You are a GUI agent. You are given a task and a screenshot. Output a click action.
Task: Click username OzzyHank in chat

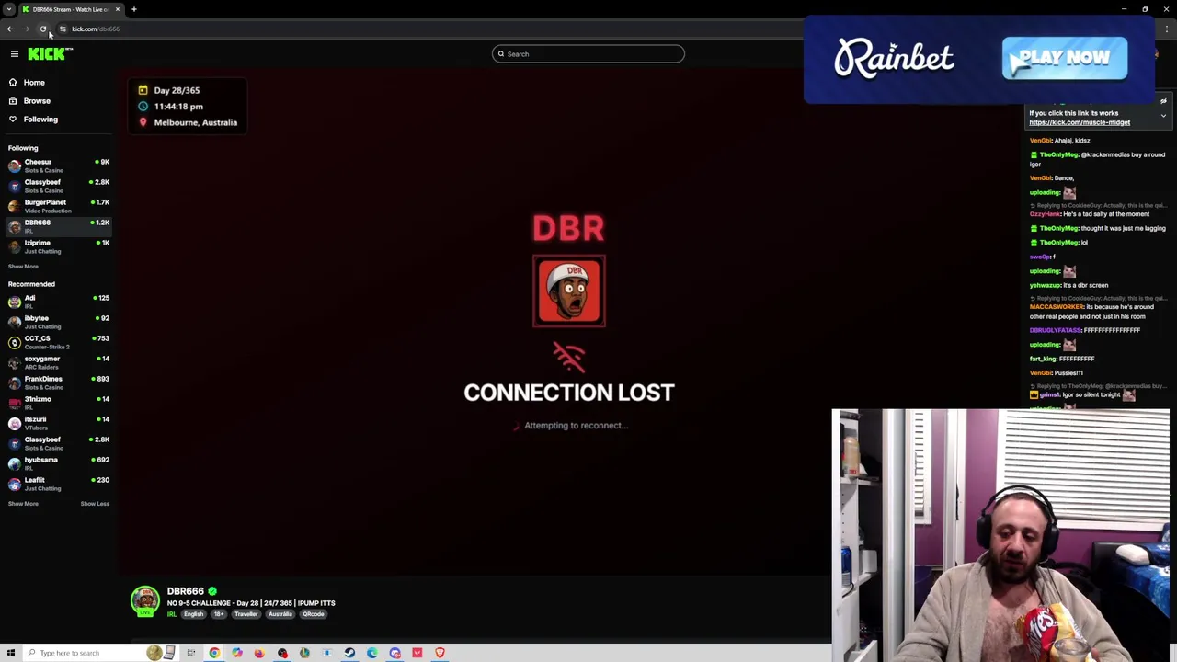coord(1045,214)
